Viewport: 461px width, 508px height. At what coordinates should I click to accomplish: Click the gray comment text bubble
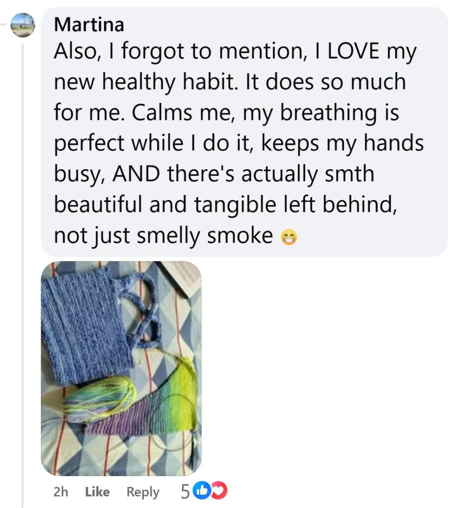(244, 132)
